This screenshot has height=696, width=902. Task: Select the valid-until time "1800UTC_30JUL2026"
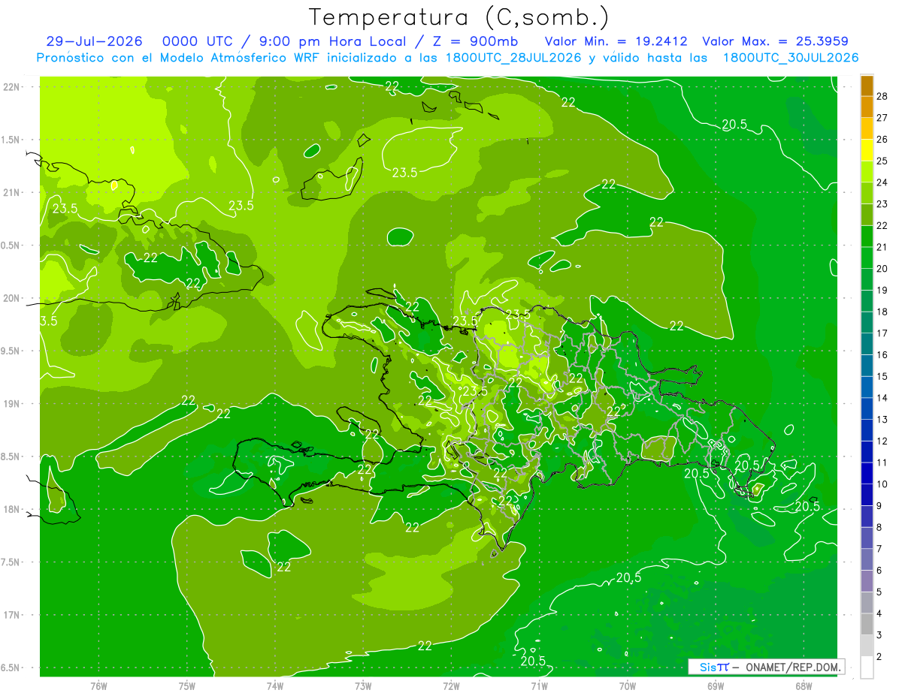tap(791, 58)
